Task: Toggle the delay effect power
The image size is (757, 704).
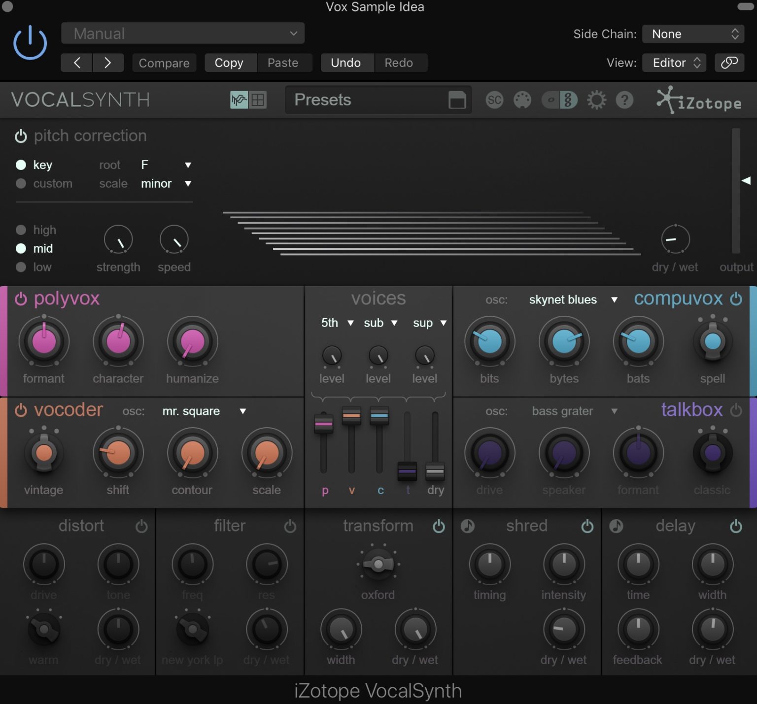Action: [x=736, y=526]
